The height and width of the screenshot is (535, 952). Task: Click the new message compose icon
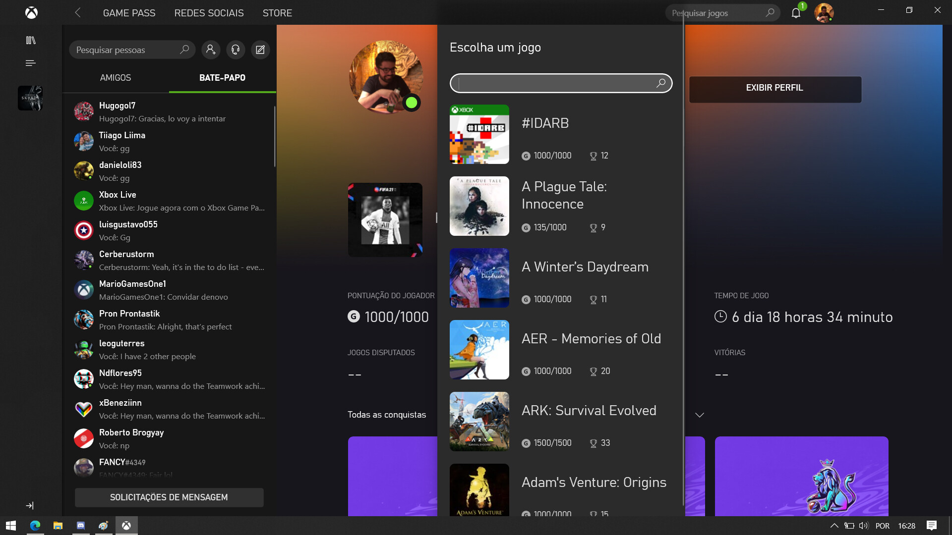(x=260, y=50)
